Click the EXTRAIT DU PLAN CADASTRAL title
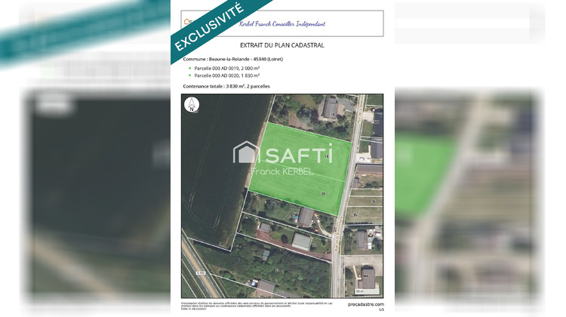The image size is (566, 317). click(x=281, y=45)
